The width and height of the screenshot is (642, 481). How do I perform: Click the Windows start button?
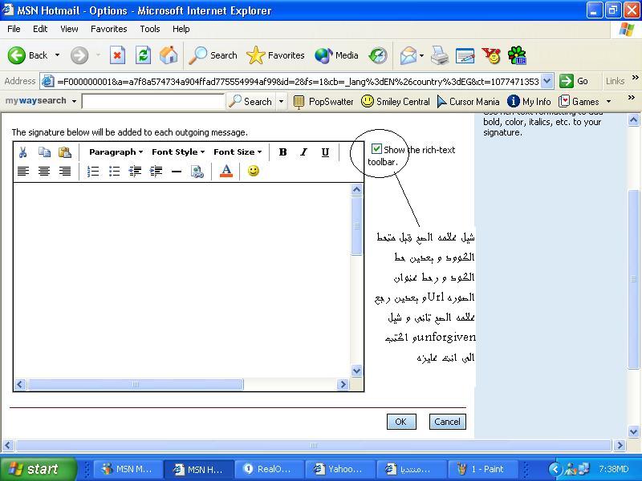[37, 469]
